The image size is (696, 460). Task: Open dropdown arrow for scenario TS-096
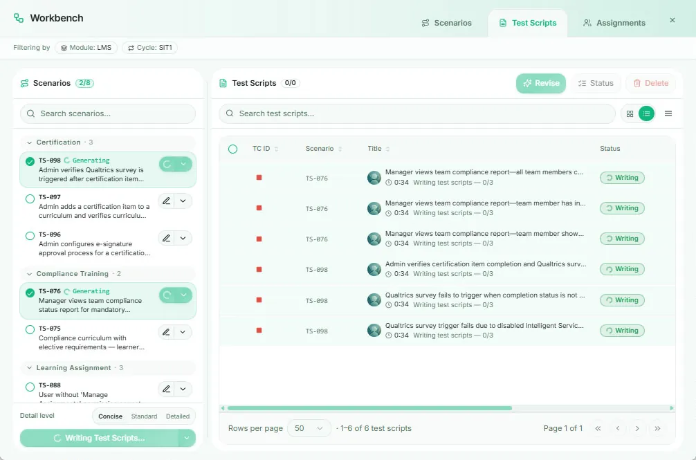click(x=183, y=238)
